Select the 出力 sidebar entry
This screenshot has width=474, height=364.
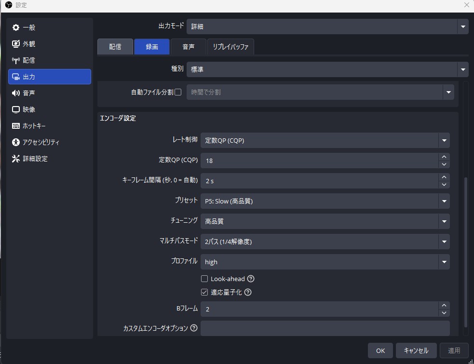[50, 77]
